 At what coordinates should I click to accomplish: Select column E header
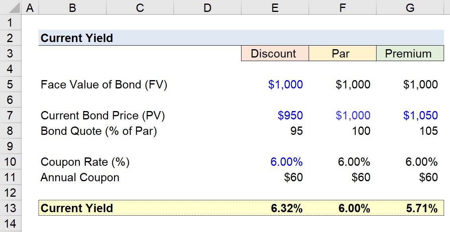[x=275, y=6]
